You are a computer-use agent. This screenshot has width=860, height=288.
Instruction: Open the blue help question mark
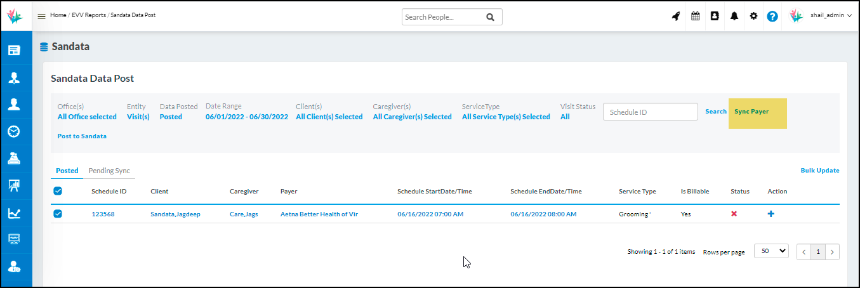772,16
